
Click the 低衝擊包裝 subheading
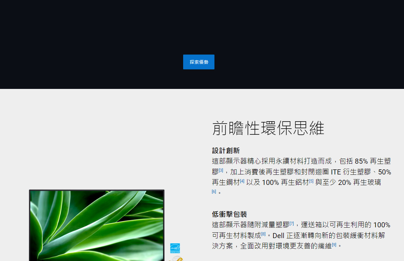click(229, 214)
